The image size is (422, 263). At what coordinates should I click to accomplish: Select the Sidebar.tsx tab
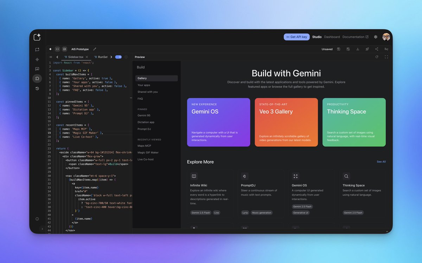76,57
